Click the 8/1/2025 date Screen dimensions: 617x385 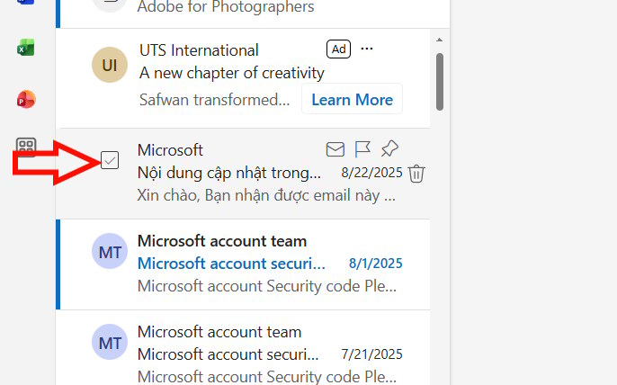tap(376, 264)
